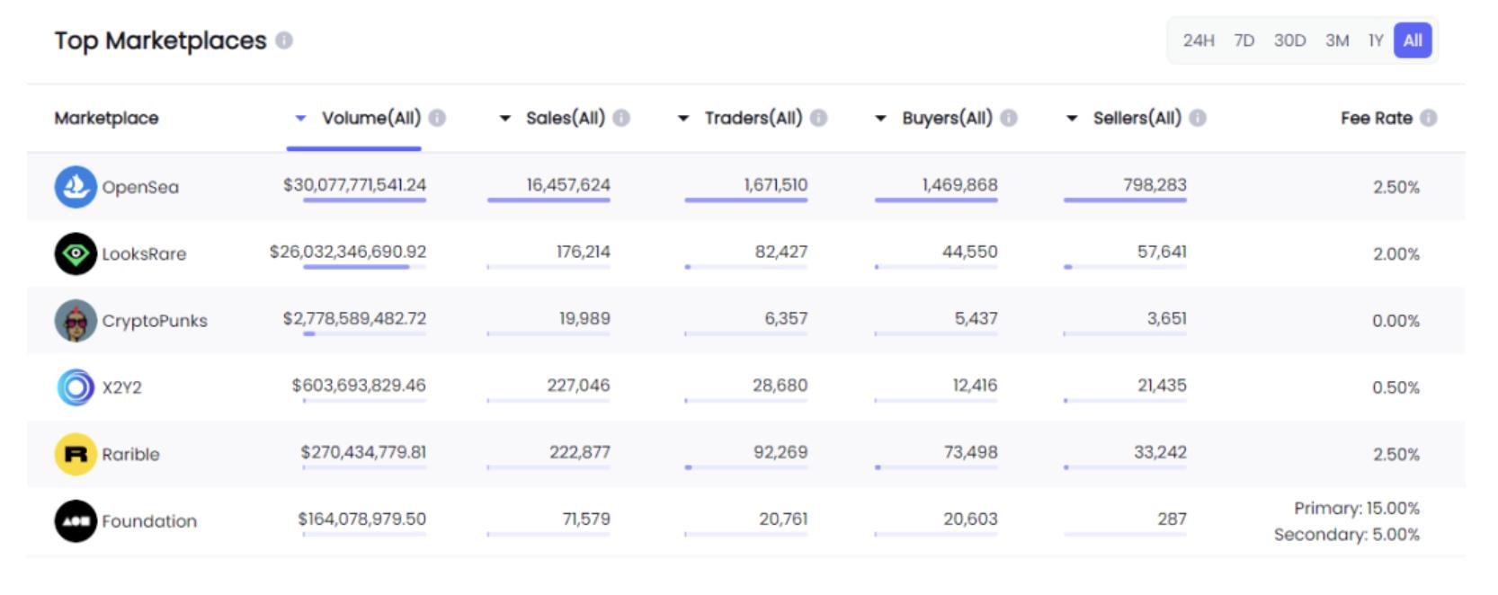Click the Rarible yellow logo icon

coord(76,454)
